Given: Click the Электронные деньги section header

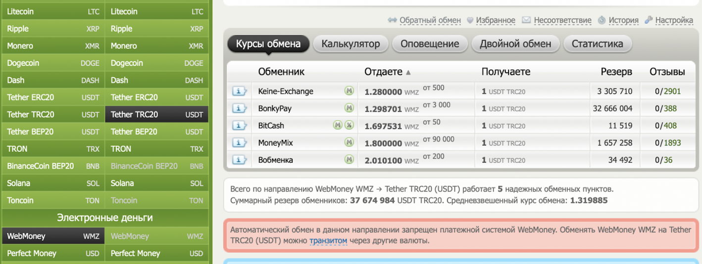Looking at the screenshot, I should click(105, 218).
